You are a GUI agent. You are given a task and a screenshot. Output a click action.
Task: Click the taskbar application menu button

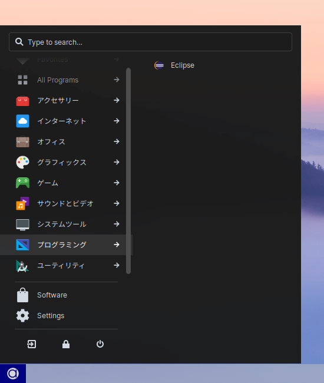(13, 374)
